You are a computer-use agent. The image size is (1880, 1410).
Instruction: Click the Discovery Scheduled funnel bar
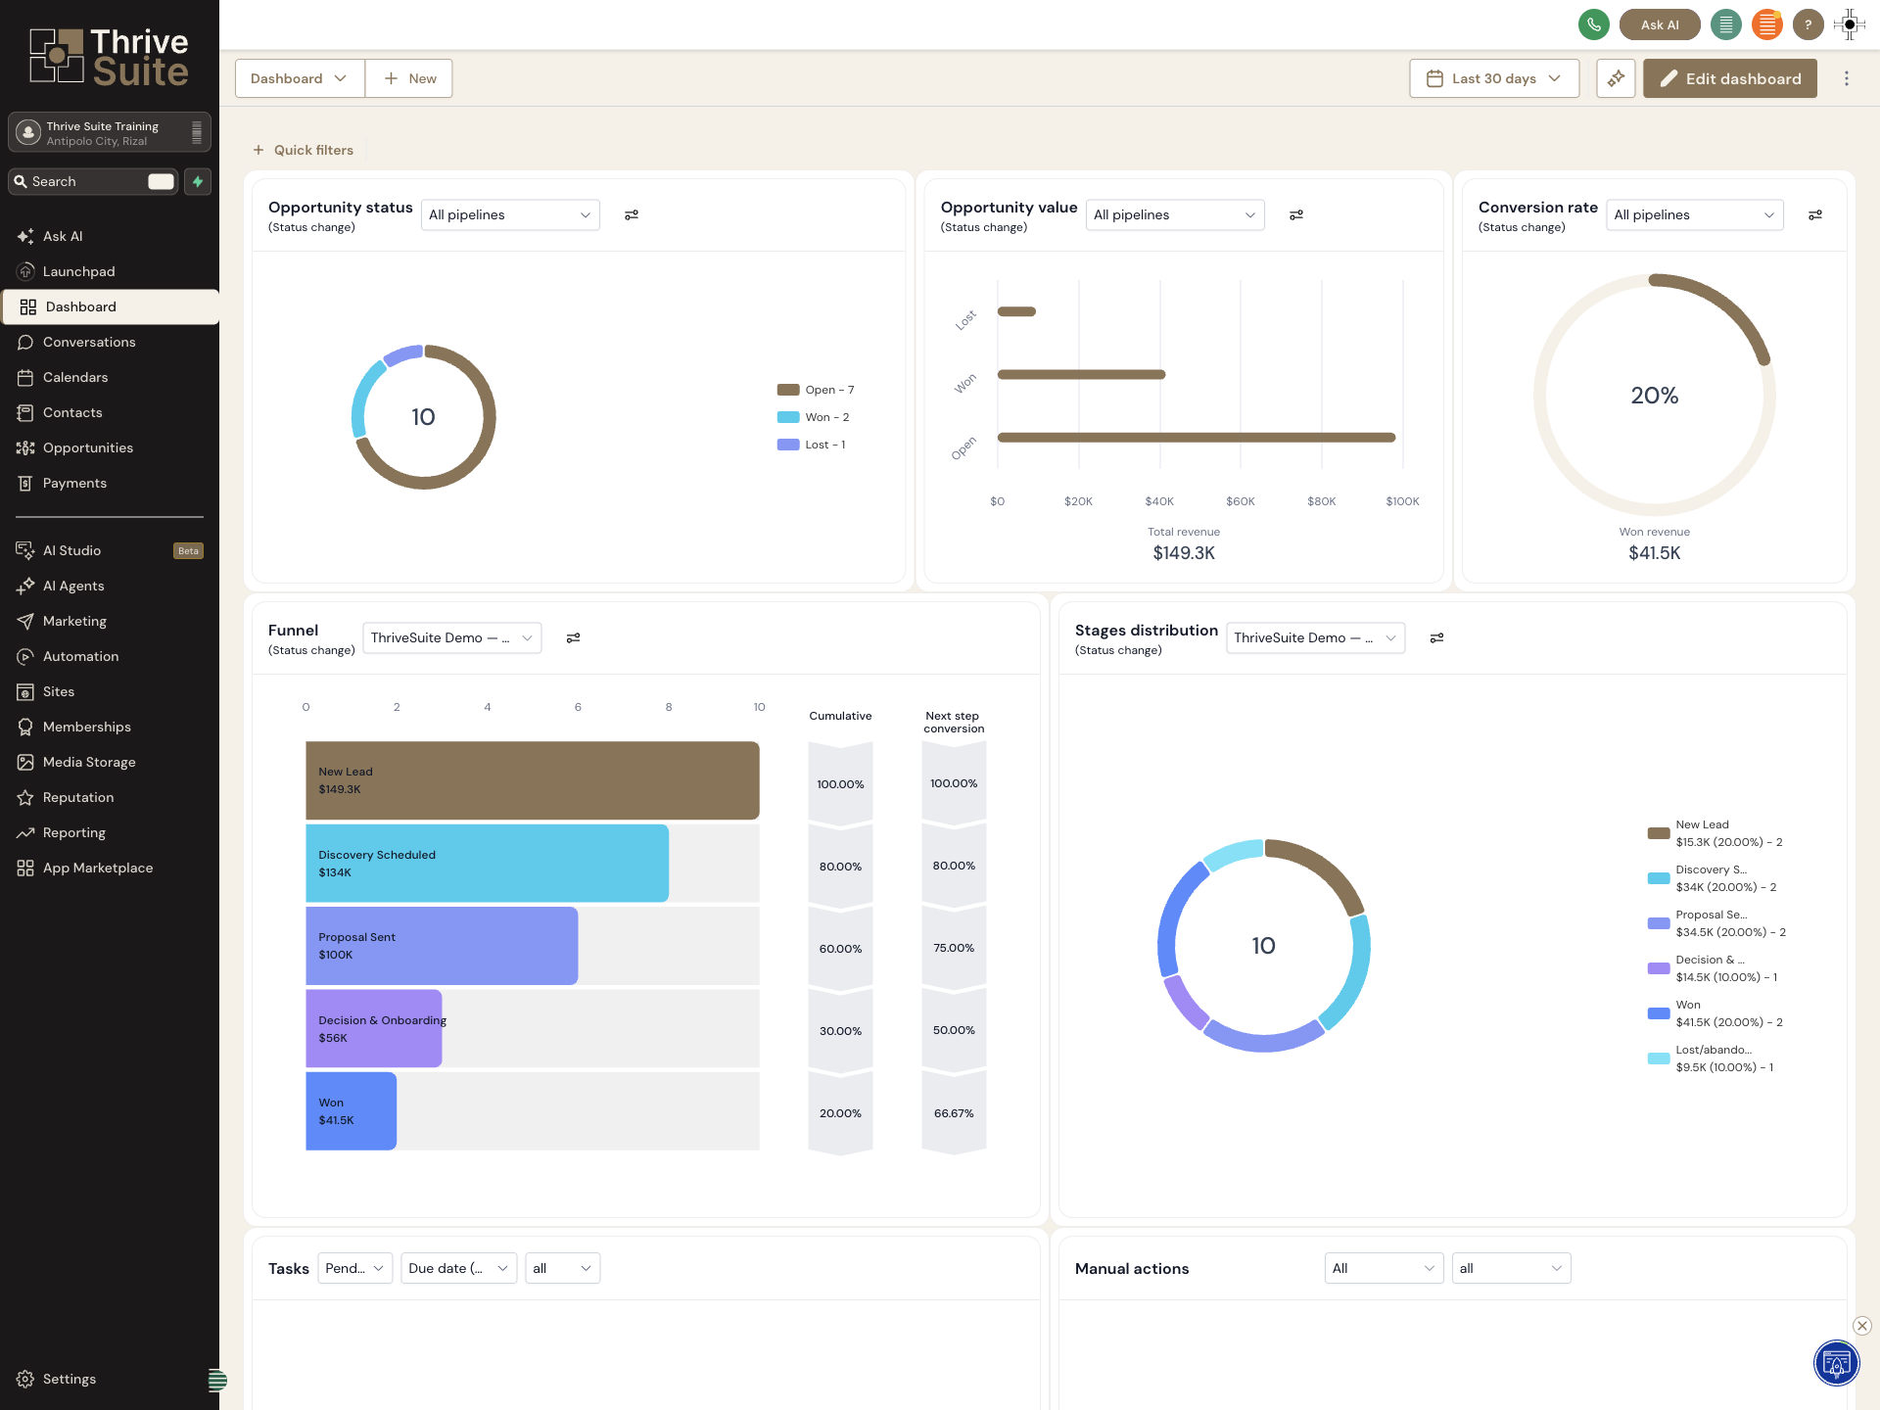tap(487, 864)
